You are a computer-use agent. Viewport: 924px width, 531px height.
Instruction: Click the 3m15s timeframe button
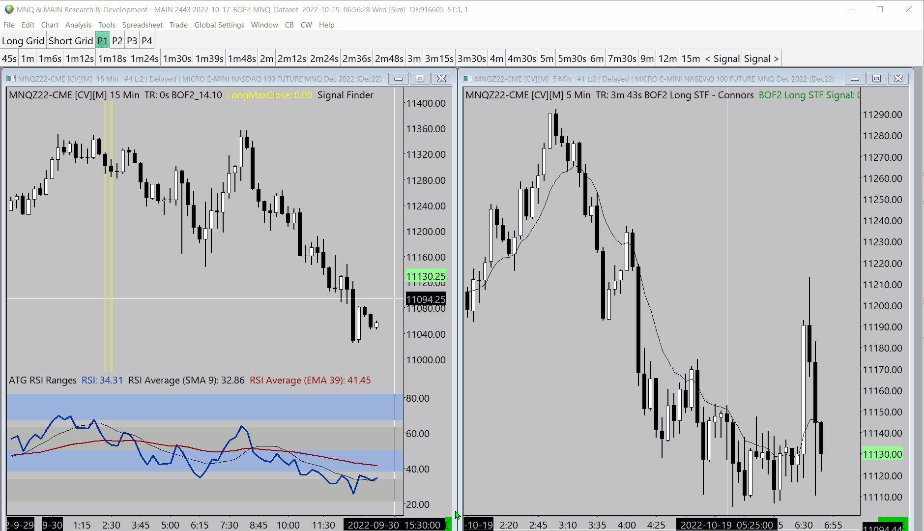point(439,59)
